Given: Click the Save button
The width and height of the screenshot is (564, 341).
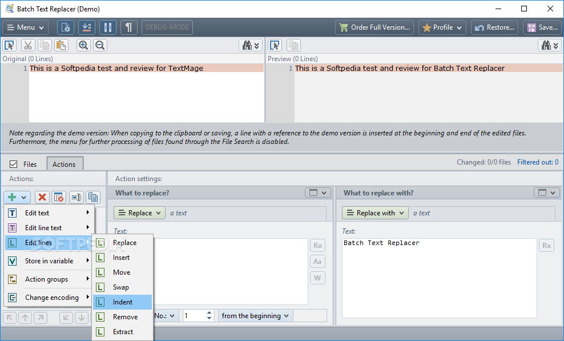Looking at the screenshot, I should 542,27.
